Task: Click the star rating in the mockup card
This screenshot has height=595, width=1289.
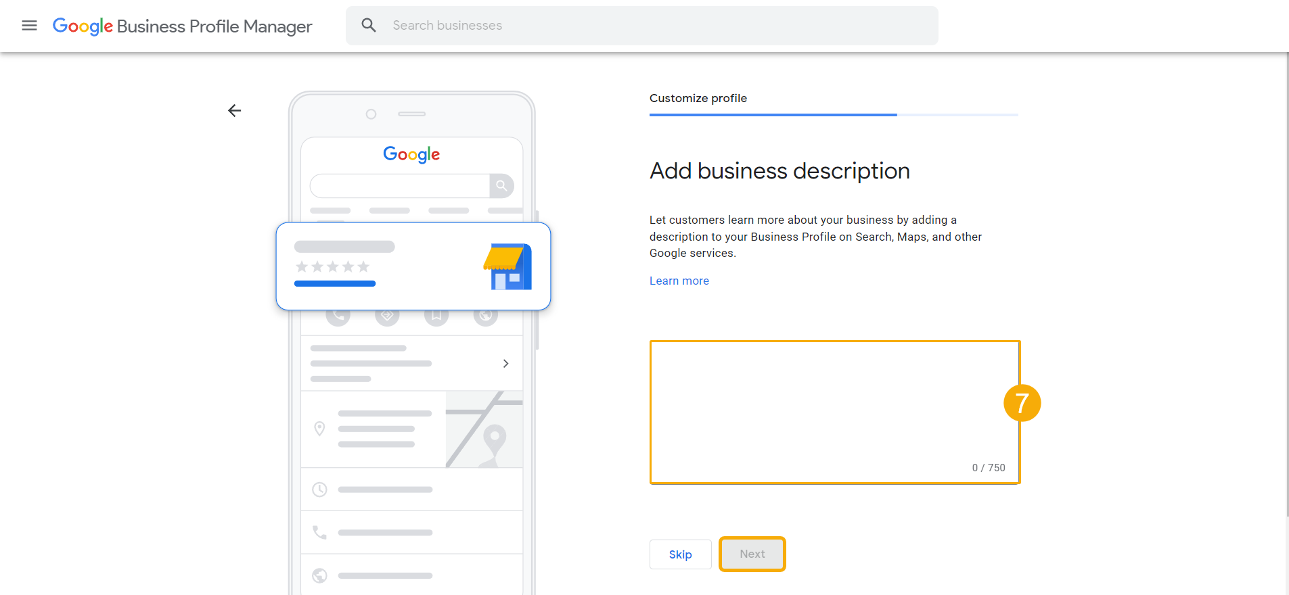Action: coord(332,266)
